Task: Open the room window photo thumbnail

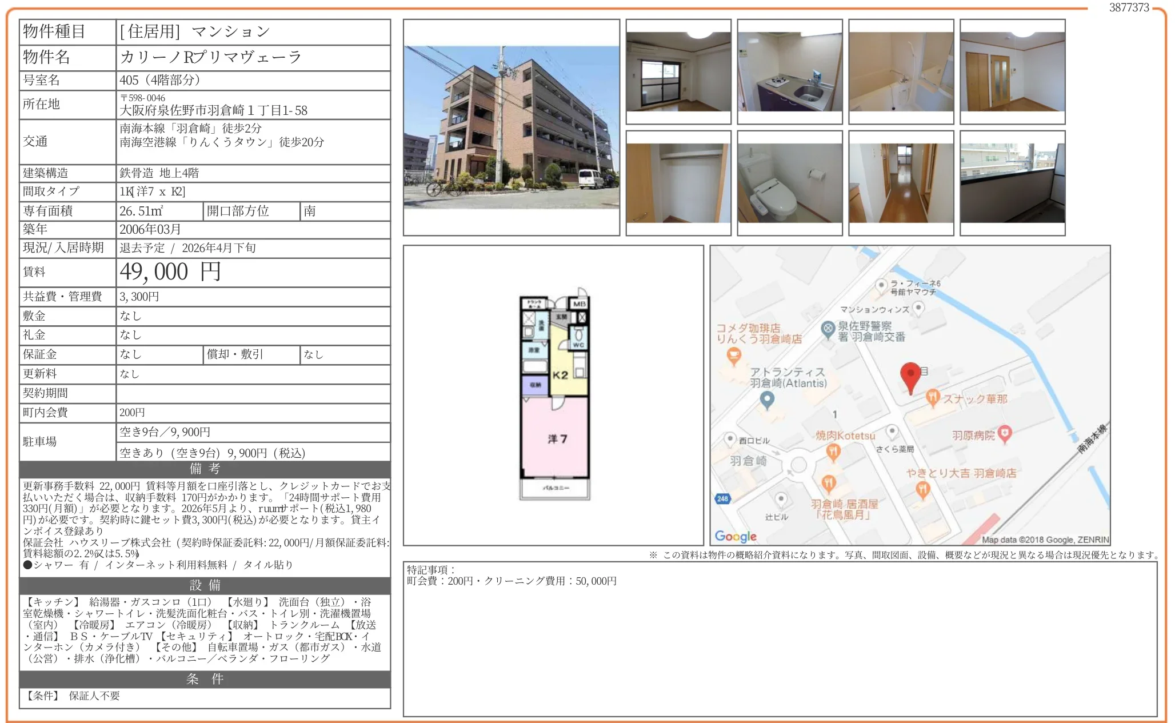Action: 678,71
